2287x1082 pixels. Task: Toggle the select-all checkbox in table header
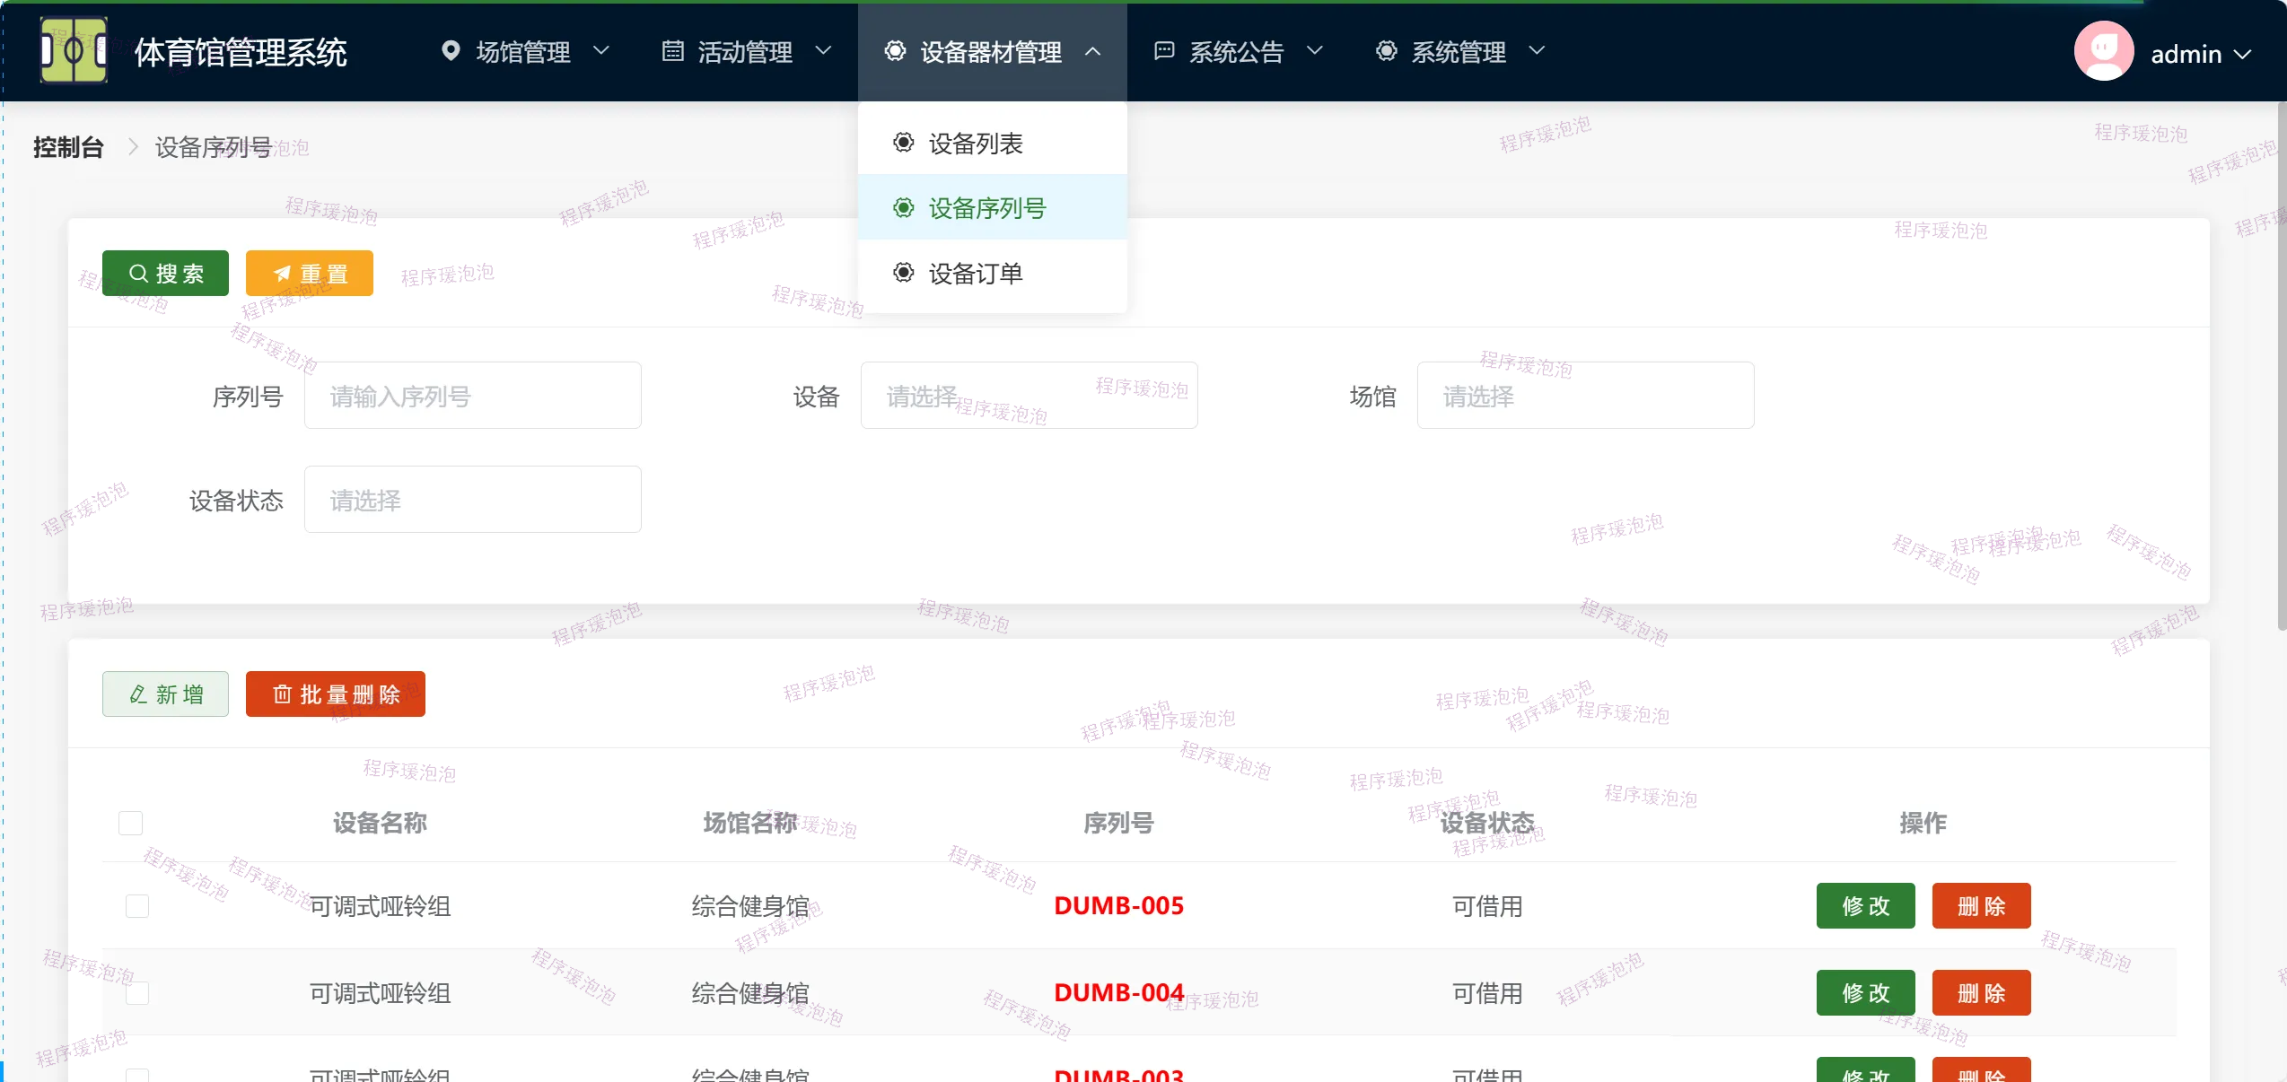pyautogui.click(x=130, y=823)
